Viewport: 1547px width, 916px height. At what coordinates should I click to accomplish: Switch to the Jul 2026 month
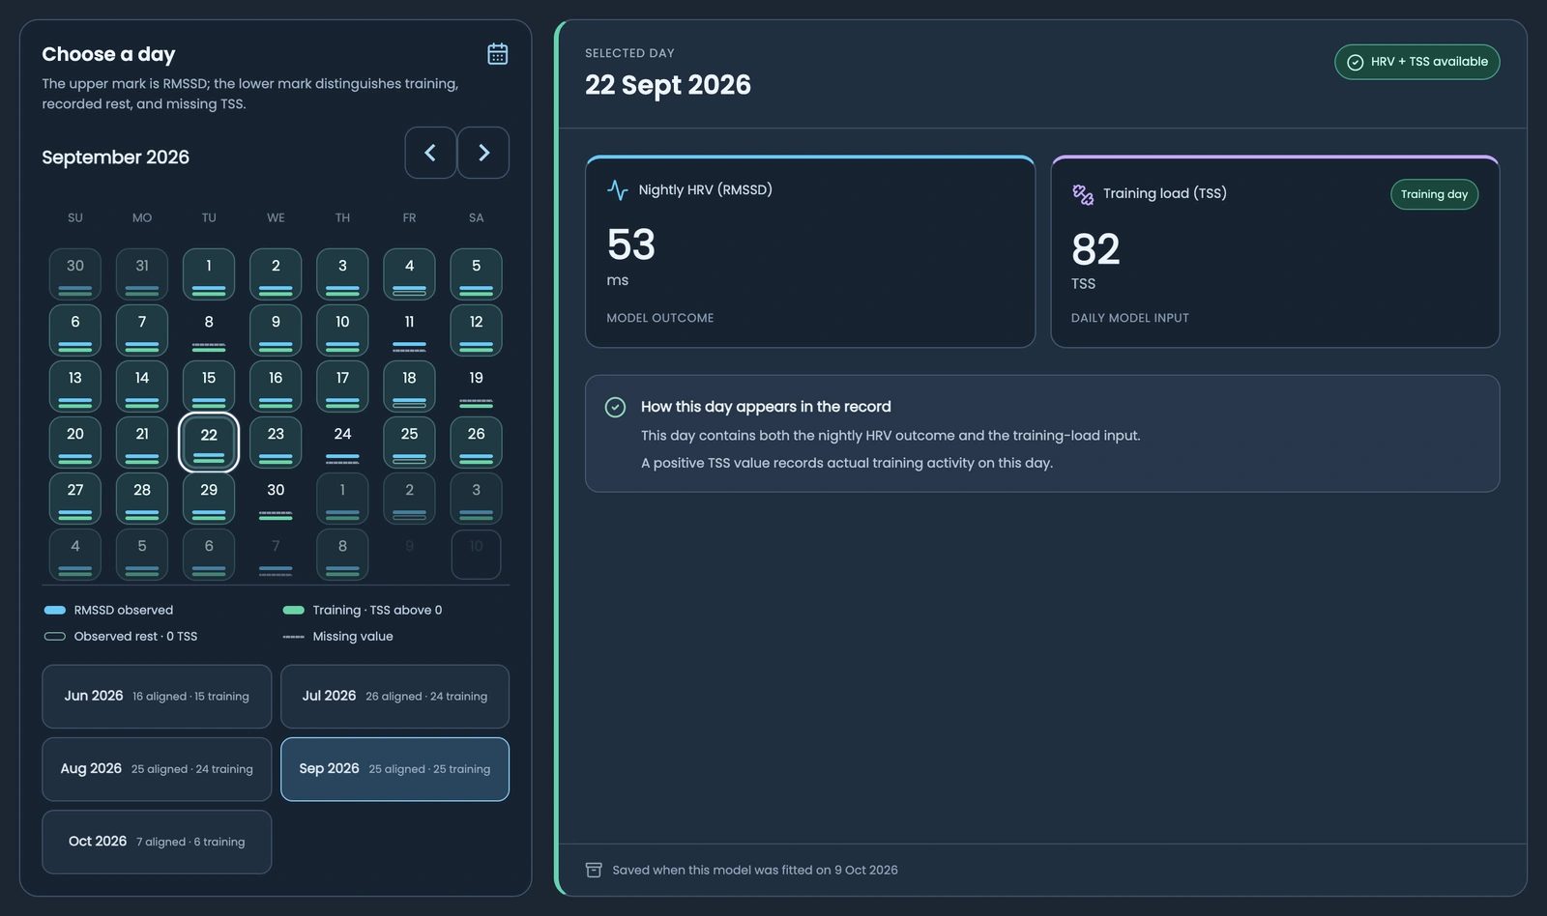point(394,697)
